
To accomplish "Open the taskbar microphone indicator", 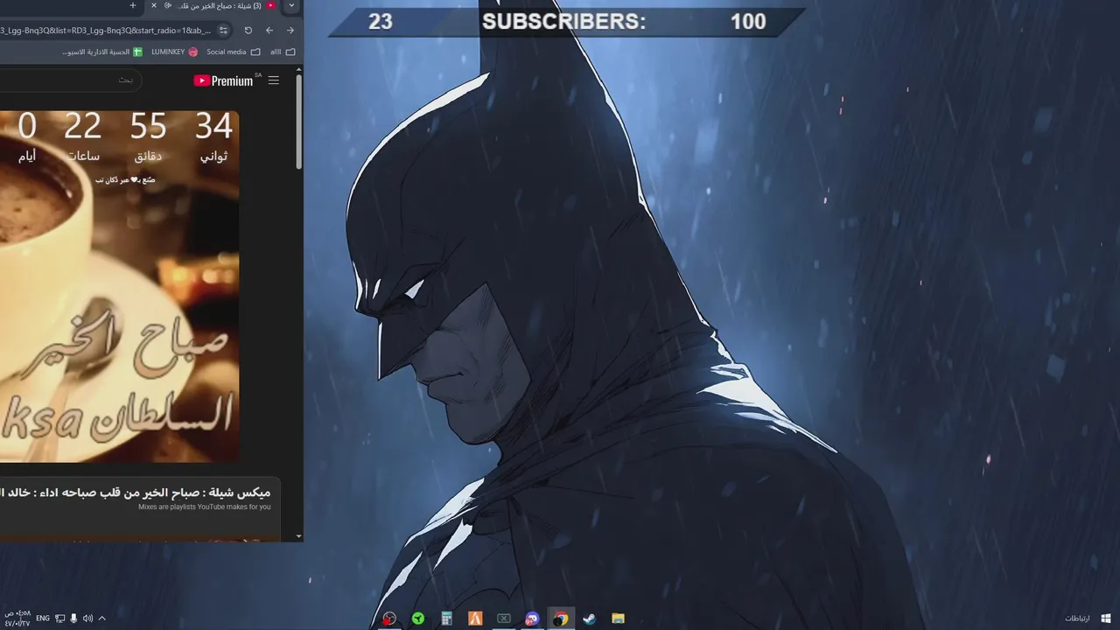I will pyautogui.click(x=73, y=619).
